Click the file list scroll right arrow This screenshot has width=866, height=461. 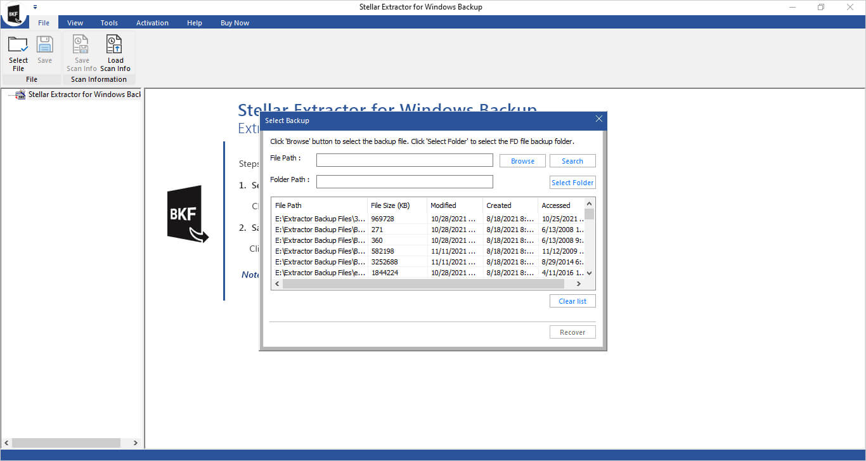coord(579,284)
